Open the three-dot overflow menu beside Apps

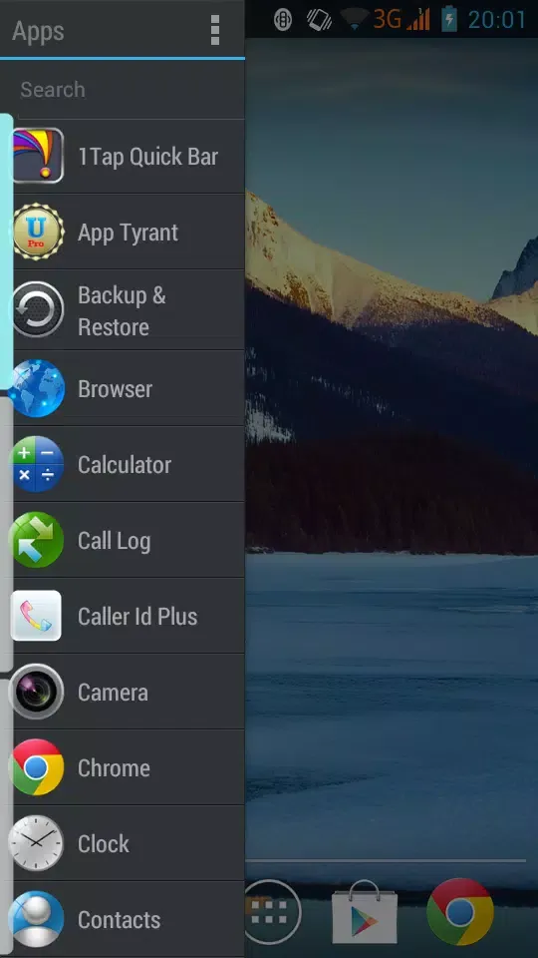coord(215,30)
